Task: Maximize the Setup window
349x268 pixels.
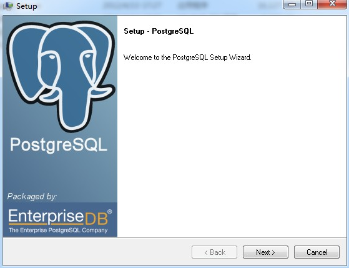Action: [x=309, y=4]
